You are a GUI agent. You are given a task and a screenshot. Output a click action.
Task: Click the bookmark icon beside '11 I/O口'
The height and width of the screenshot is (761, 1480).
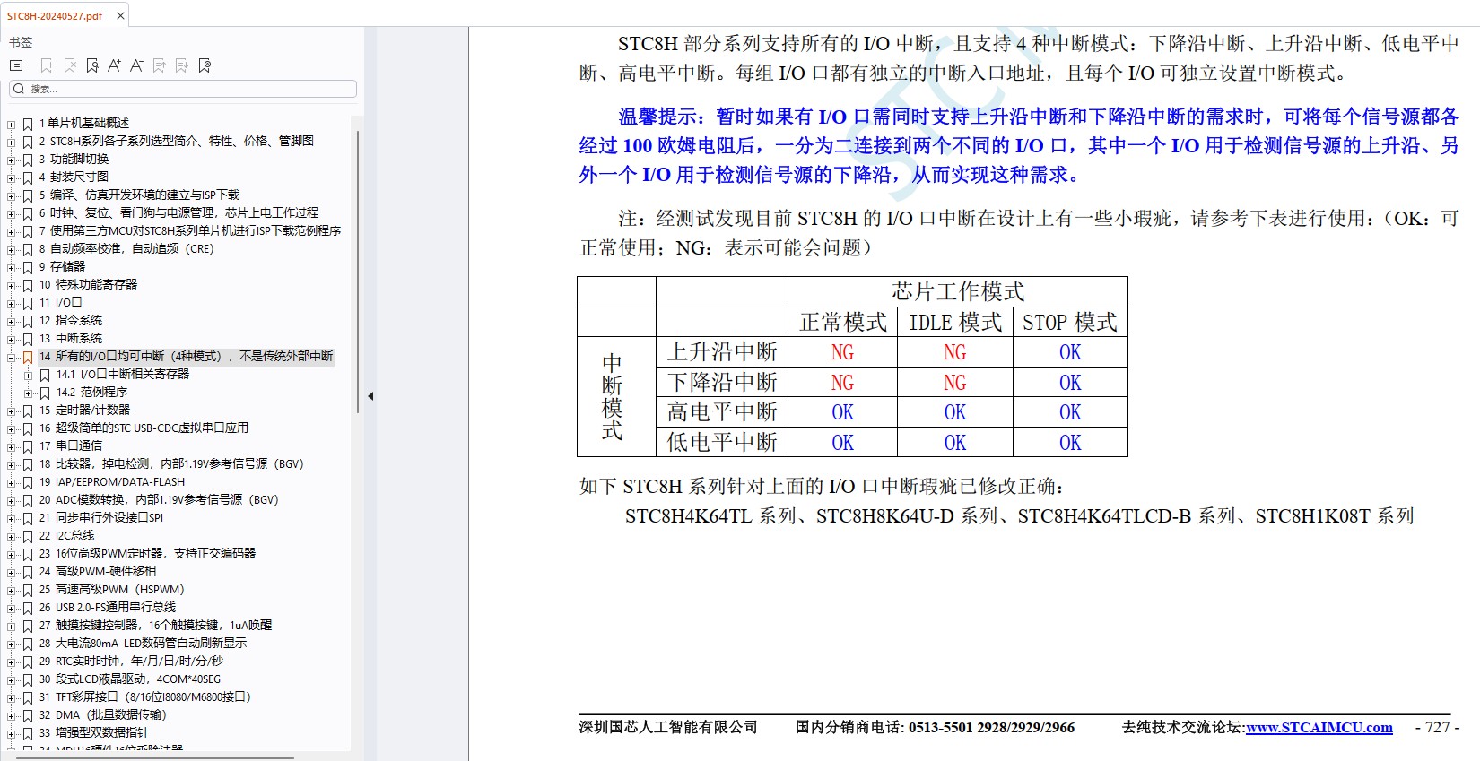(28, 303)
